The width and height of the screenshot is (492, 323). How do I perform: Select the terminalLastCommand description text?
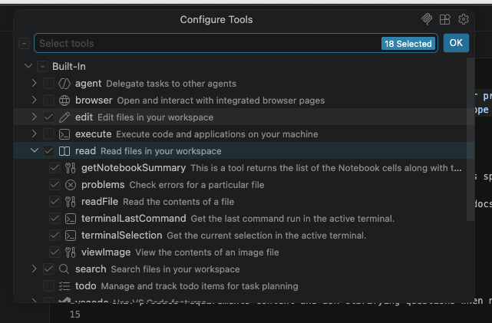(292, 219)
